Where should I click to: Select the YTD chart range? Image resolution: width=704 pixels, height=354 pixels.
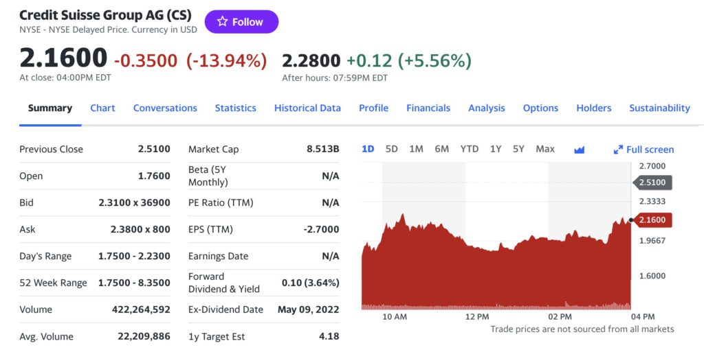pos(470,149)
